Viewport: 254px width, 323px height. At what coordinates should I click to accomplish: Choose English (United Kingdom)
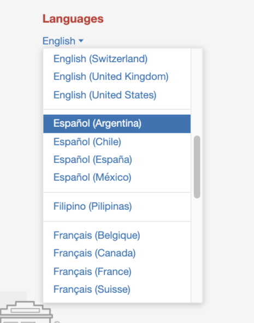[x=117, y=77]
